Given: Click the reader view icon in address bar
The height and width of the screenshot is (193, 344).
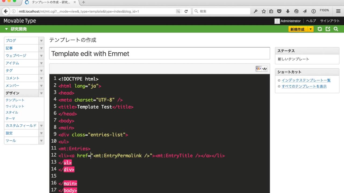Looking at the screenshot, I should tap(178, 11).
